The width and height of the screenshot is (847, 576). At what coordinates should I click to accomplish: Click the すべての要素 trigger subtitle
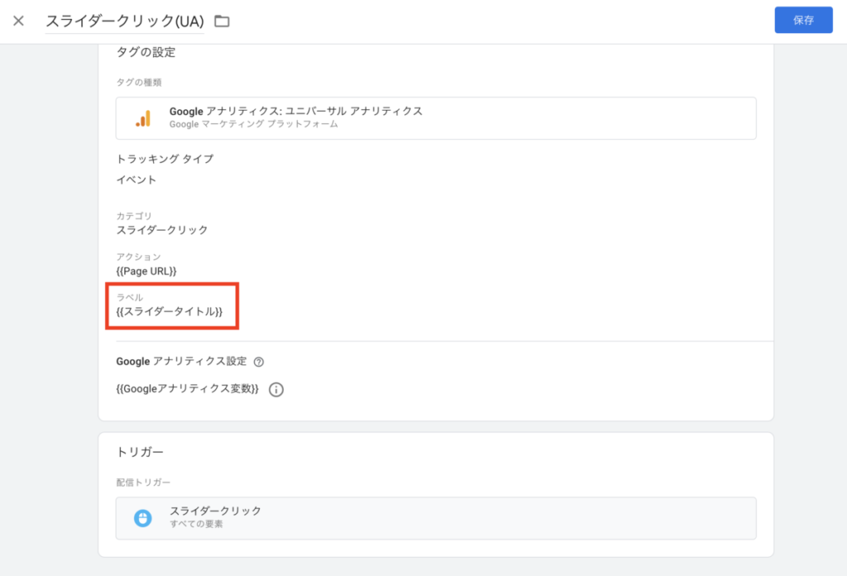click(x=196, y=525)
